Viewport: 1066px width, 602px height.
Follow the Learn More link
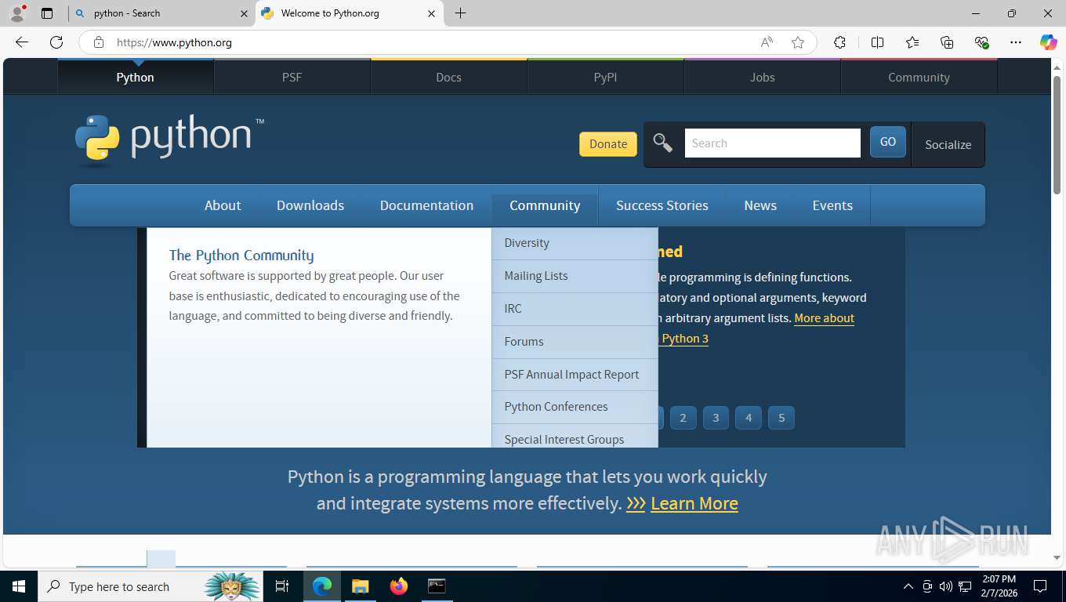[694, 503]
